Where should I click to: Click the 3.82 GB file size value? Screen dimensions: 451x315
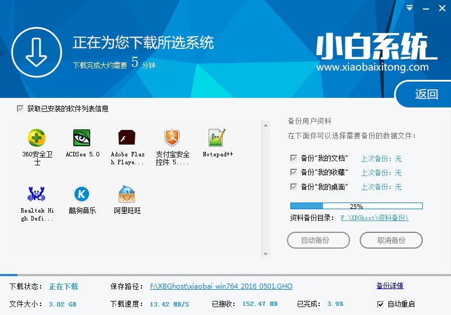(x=63, y=304)
